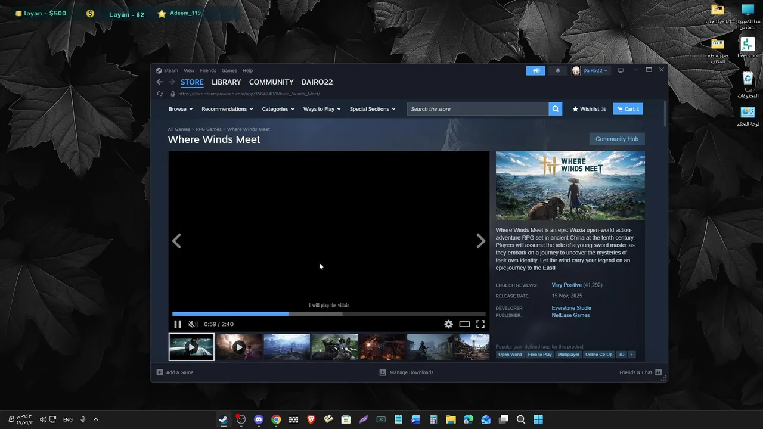The image size is (763, 429).
Task: Show previous media with left arrow
Action: (176, 241)
